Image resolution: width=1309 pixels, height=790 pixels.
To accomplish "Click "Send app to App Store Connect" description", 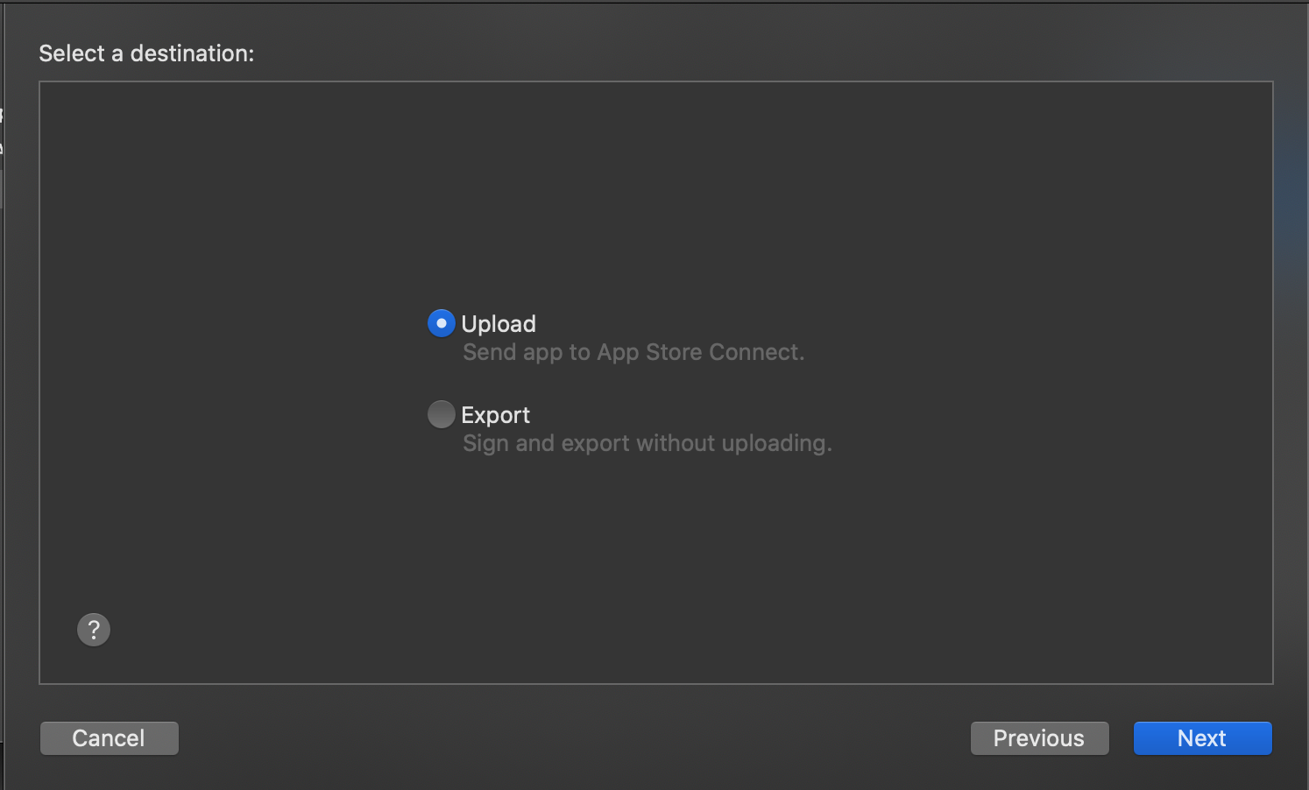I will click(633, 352).
